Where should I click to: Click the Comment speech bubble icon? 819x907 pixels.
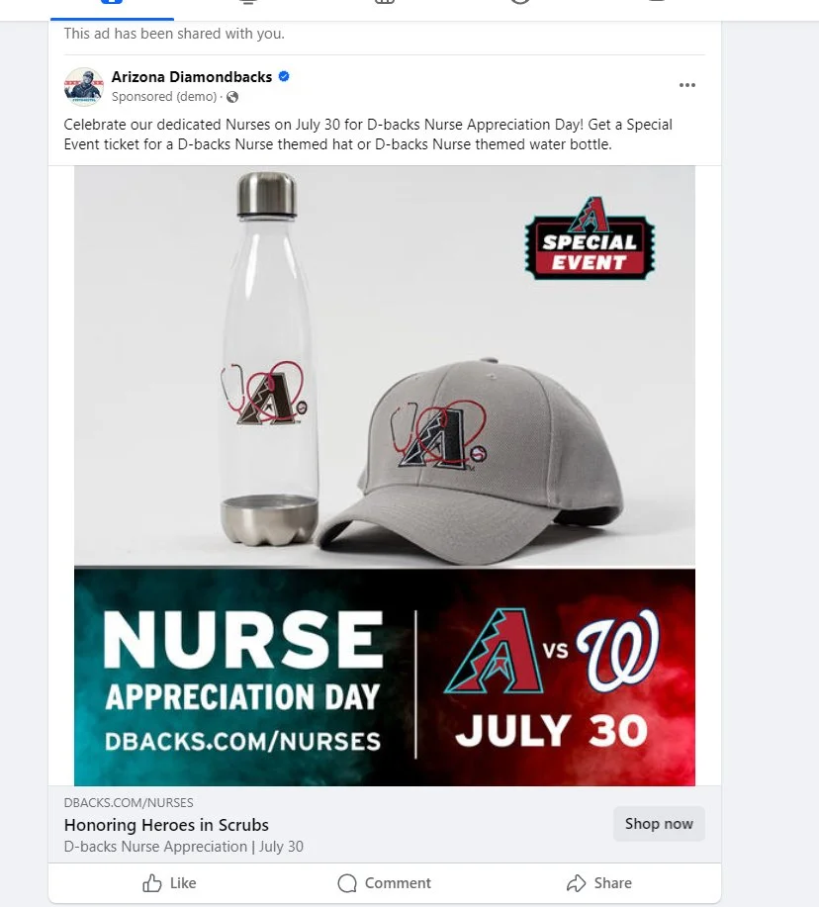click(347, 882)
